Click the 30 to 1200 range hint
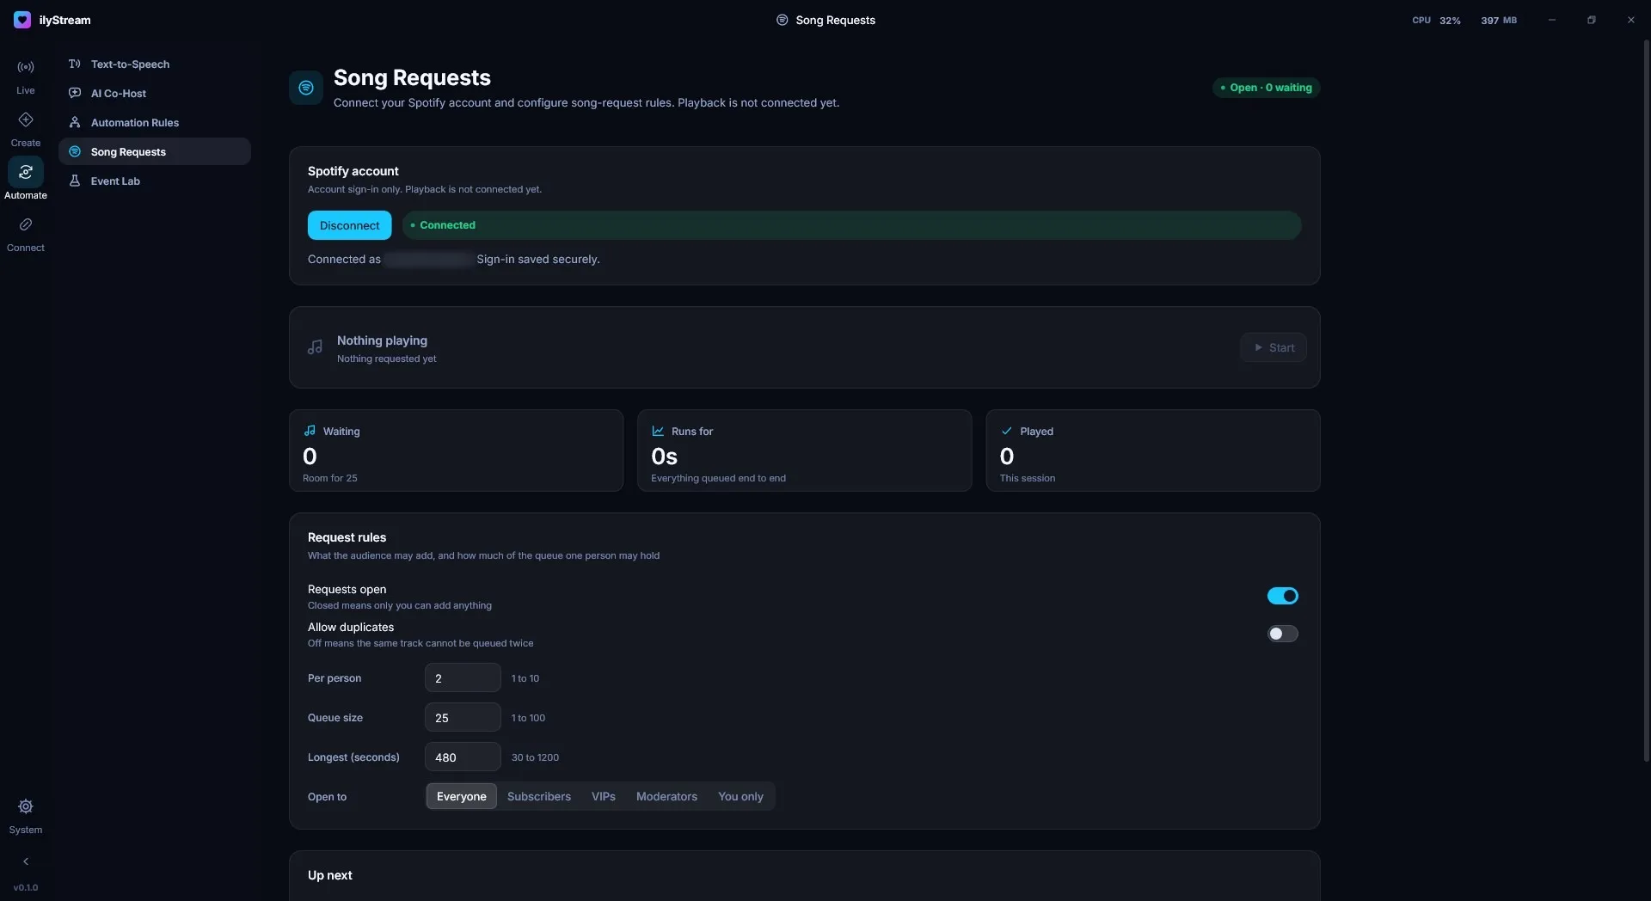1651x901 pixels. [535, 758]
